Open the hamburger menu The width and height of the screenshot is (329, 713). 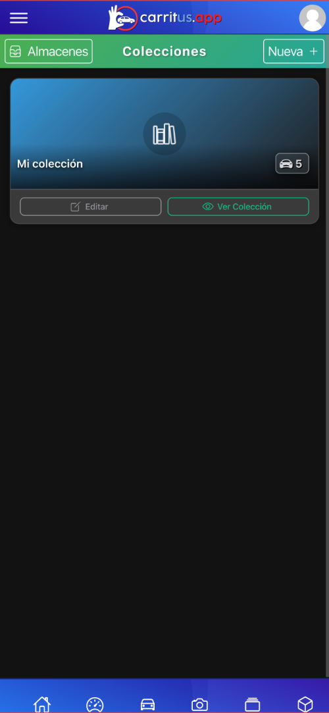[x=18, y=18]
